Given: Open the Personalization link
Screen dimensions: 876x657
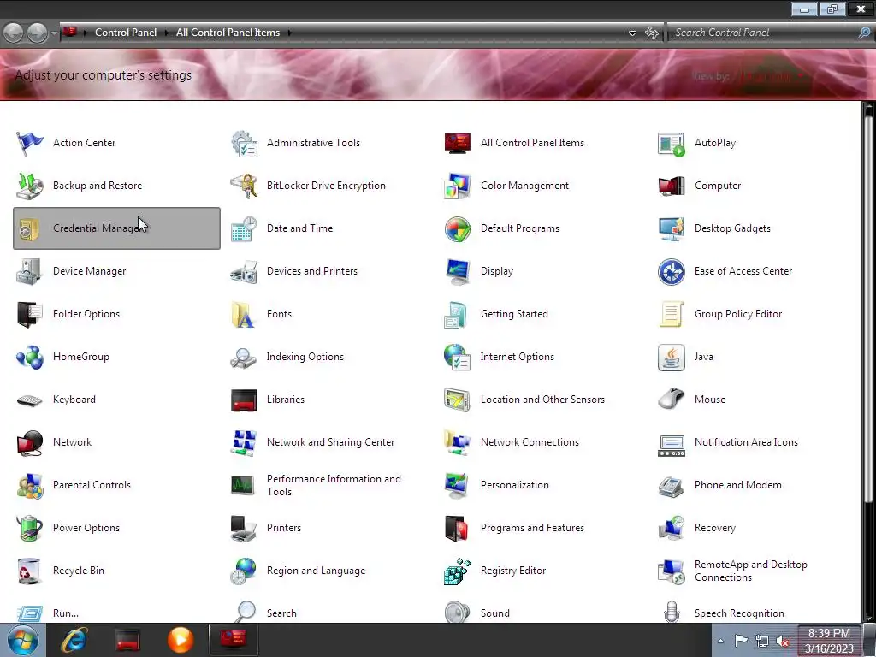Looking at the screenshot, I should point(514,486).
